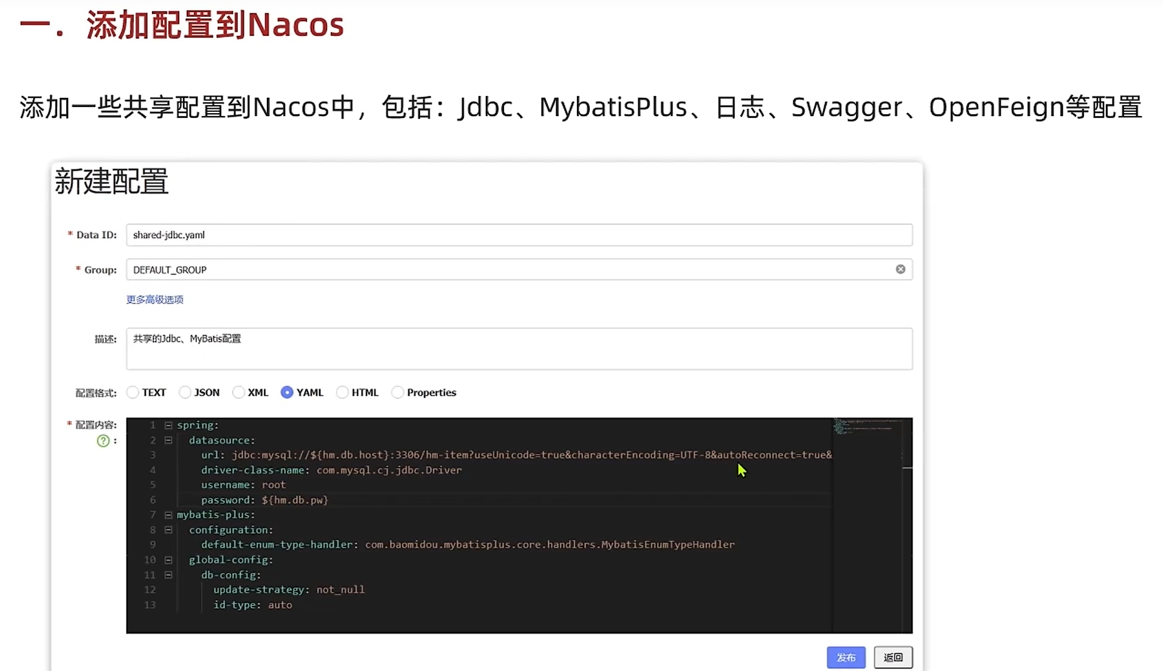Focus the Data ID input field
1163x671 pixels.
[x=519, y=235]
